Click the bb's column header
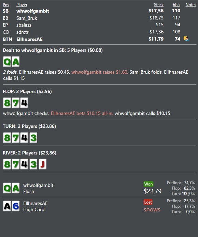Screen dimensions: 198x237 [176, 5]
